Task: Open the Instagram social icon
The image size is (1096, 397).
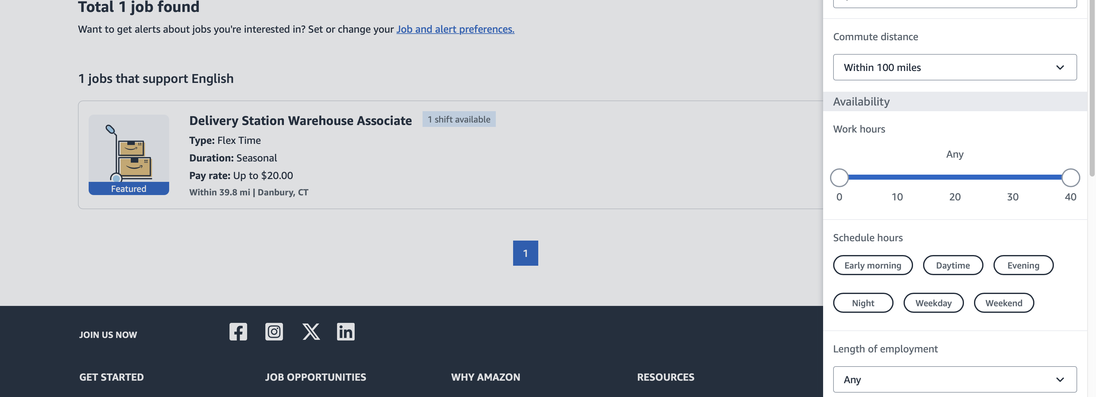Action: pyautogui.click(x=274, y=332)
